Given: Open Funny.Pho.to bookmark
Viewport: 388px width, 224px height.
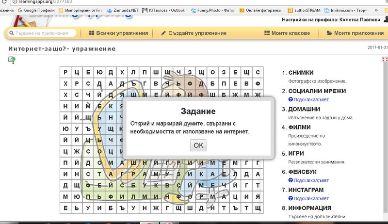Looking at the screenshot, I should click(x=212, y=10).
